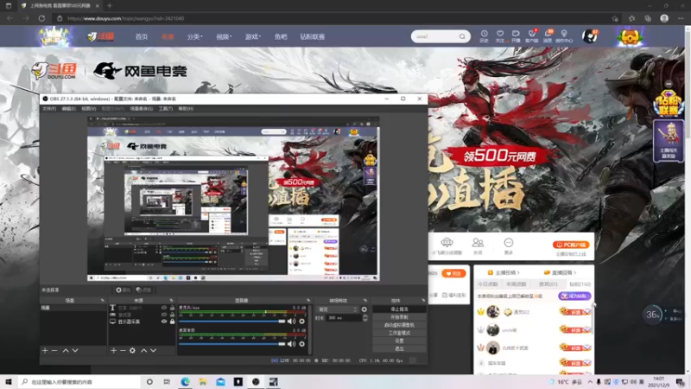Open desktop audio settings gear
This screenshot has height=389, width=691.
pos(301,344)
